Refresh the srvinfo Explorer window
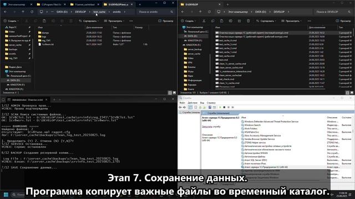355x199 pixels. (32, 12)
